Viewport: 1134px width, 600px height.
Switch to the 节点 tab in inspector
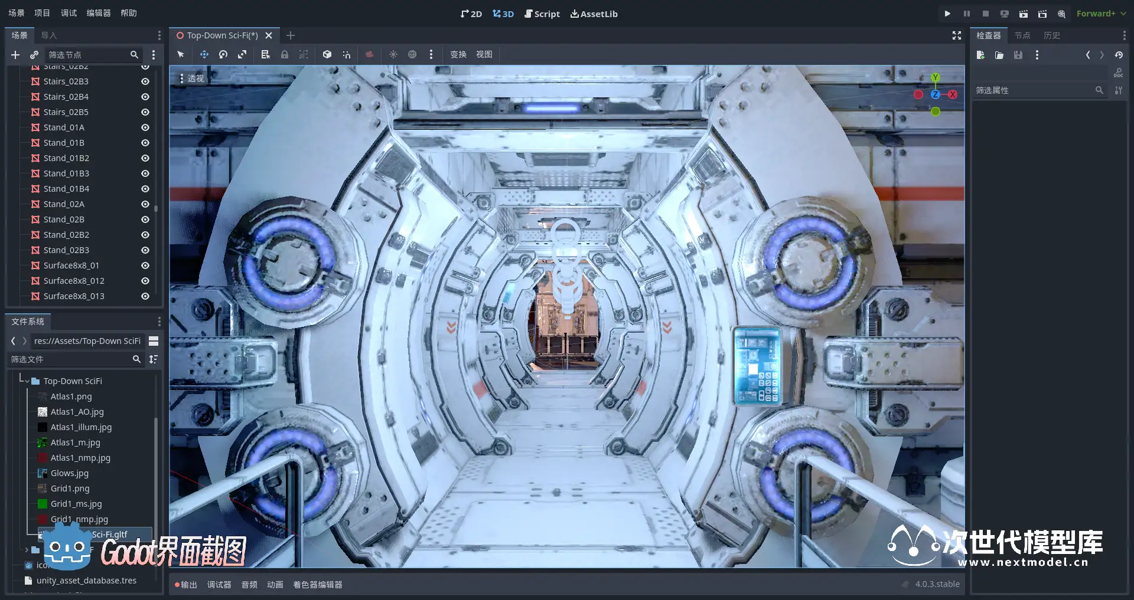pos(1022,35)
